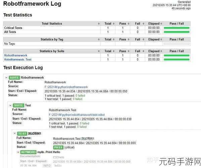Collapse the 测试用例1 test entry

click(15, 133)
